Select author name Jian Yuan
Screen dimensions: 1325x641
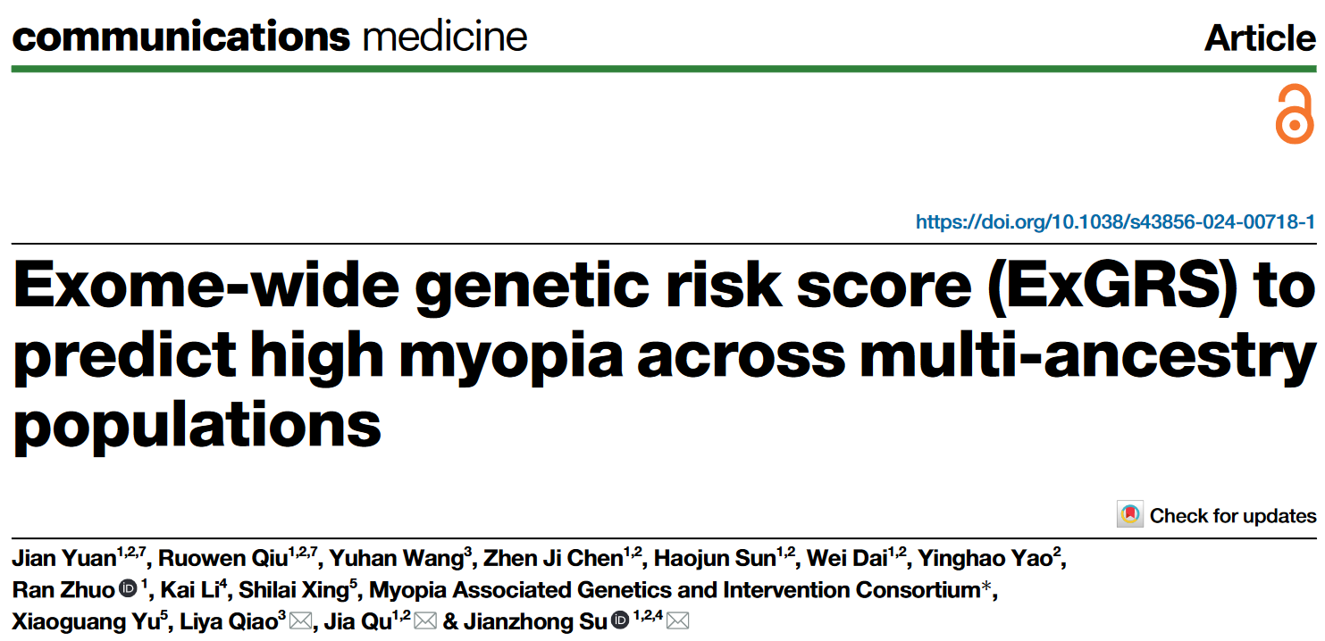click(63, 560)
